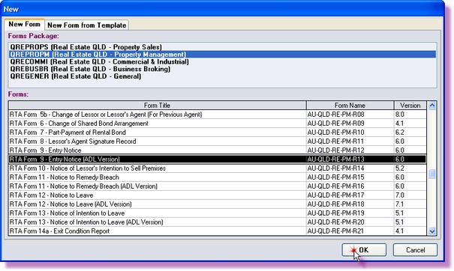
Task: Click form name AU-QLD-RE-PM-R10
Action: pyautogui.click(x=335, y=133)
